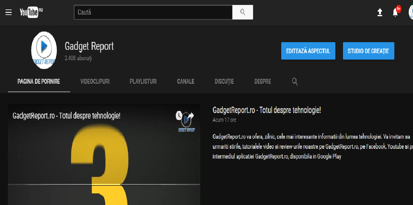The image size is (413, 205).
Task: Click the search magnifier button
Action: pyautogui.click(x=243, y=12)
